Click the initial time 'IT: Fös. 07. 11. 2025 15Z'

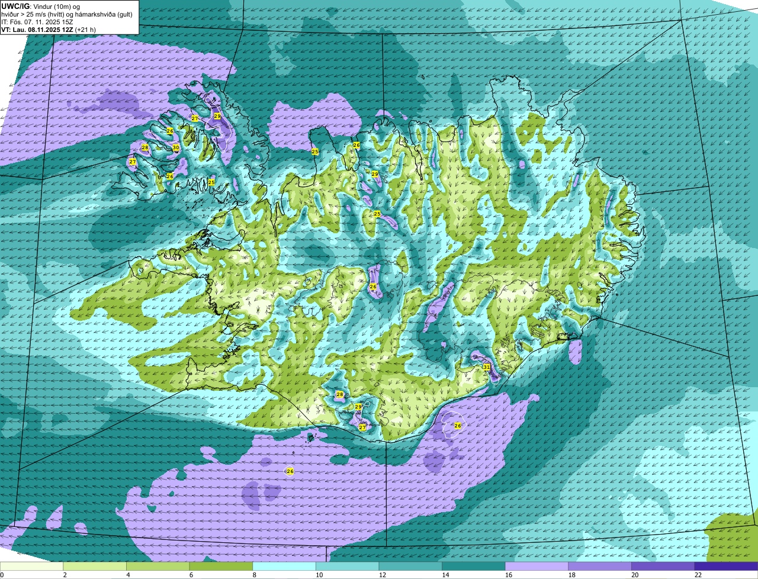pyautogui.click(x=37, y=22)
